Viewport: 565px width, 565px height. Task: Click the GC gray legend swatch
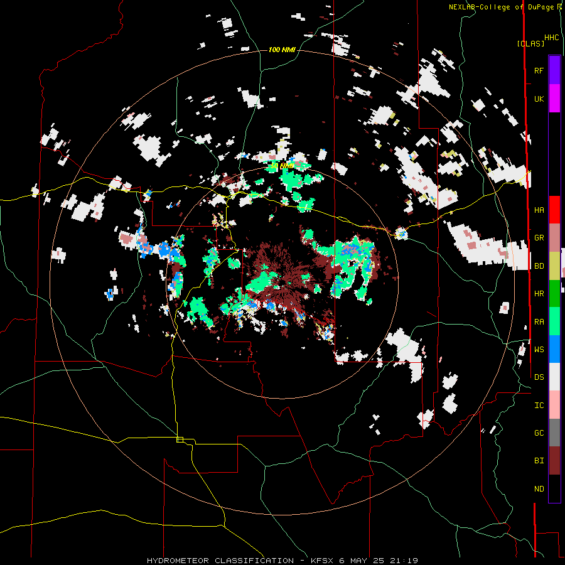point(554,433)
